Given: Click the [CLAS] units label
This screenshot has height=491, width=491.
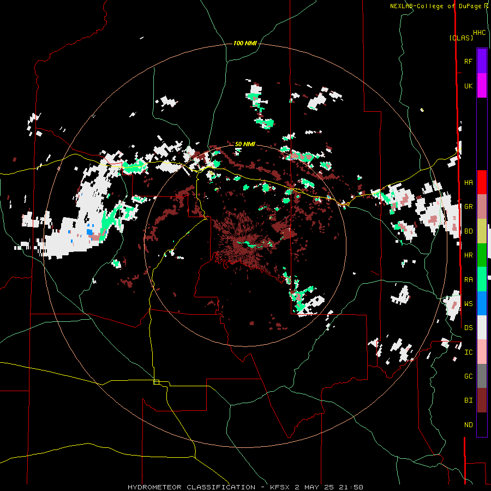Looking at the screenshot, I should pos(461,38).
